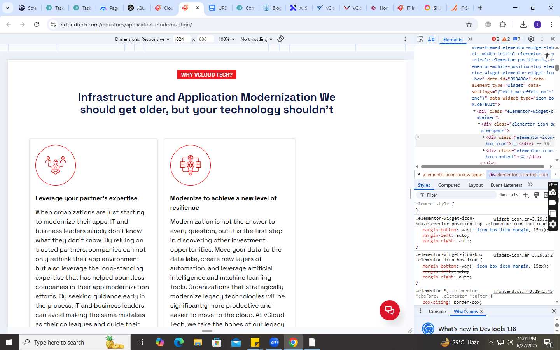Open the Console drawer tab
The width and height of the screenshot is (560, 350).
pyautogui.click(x=437, y=311)
